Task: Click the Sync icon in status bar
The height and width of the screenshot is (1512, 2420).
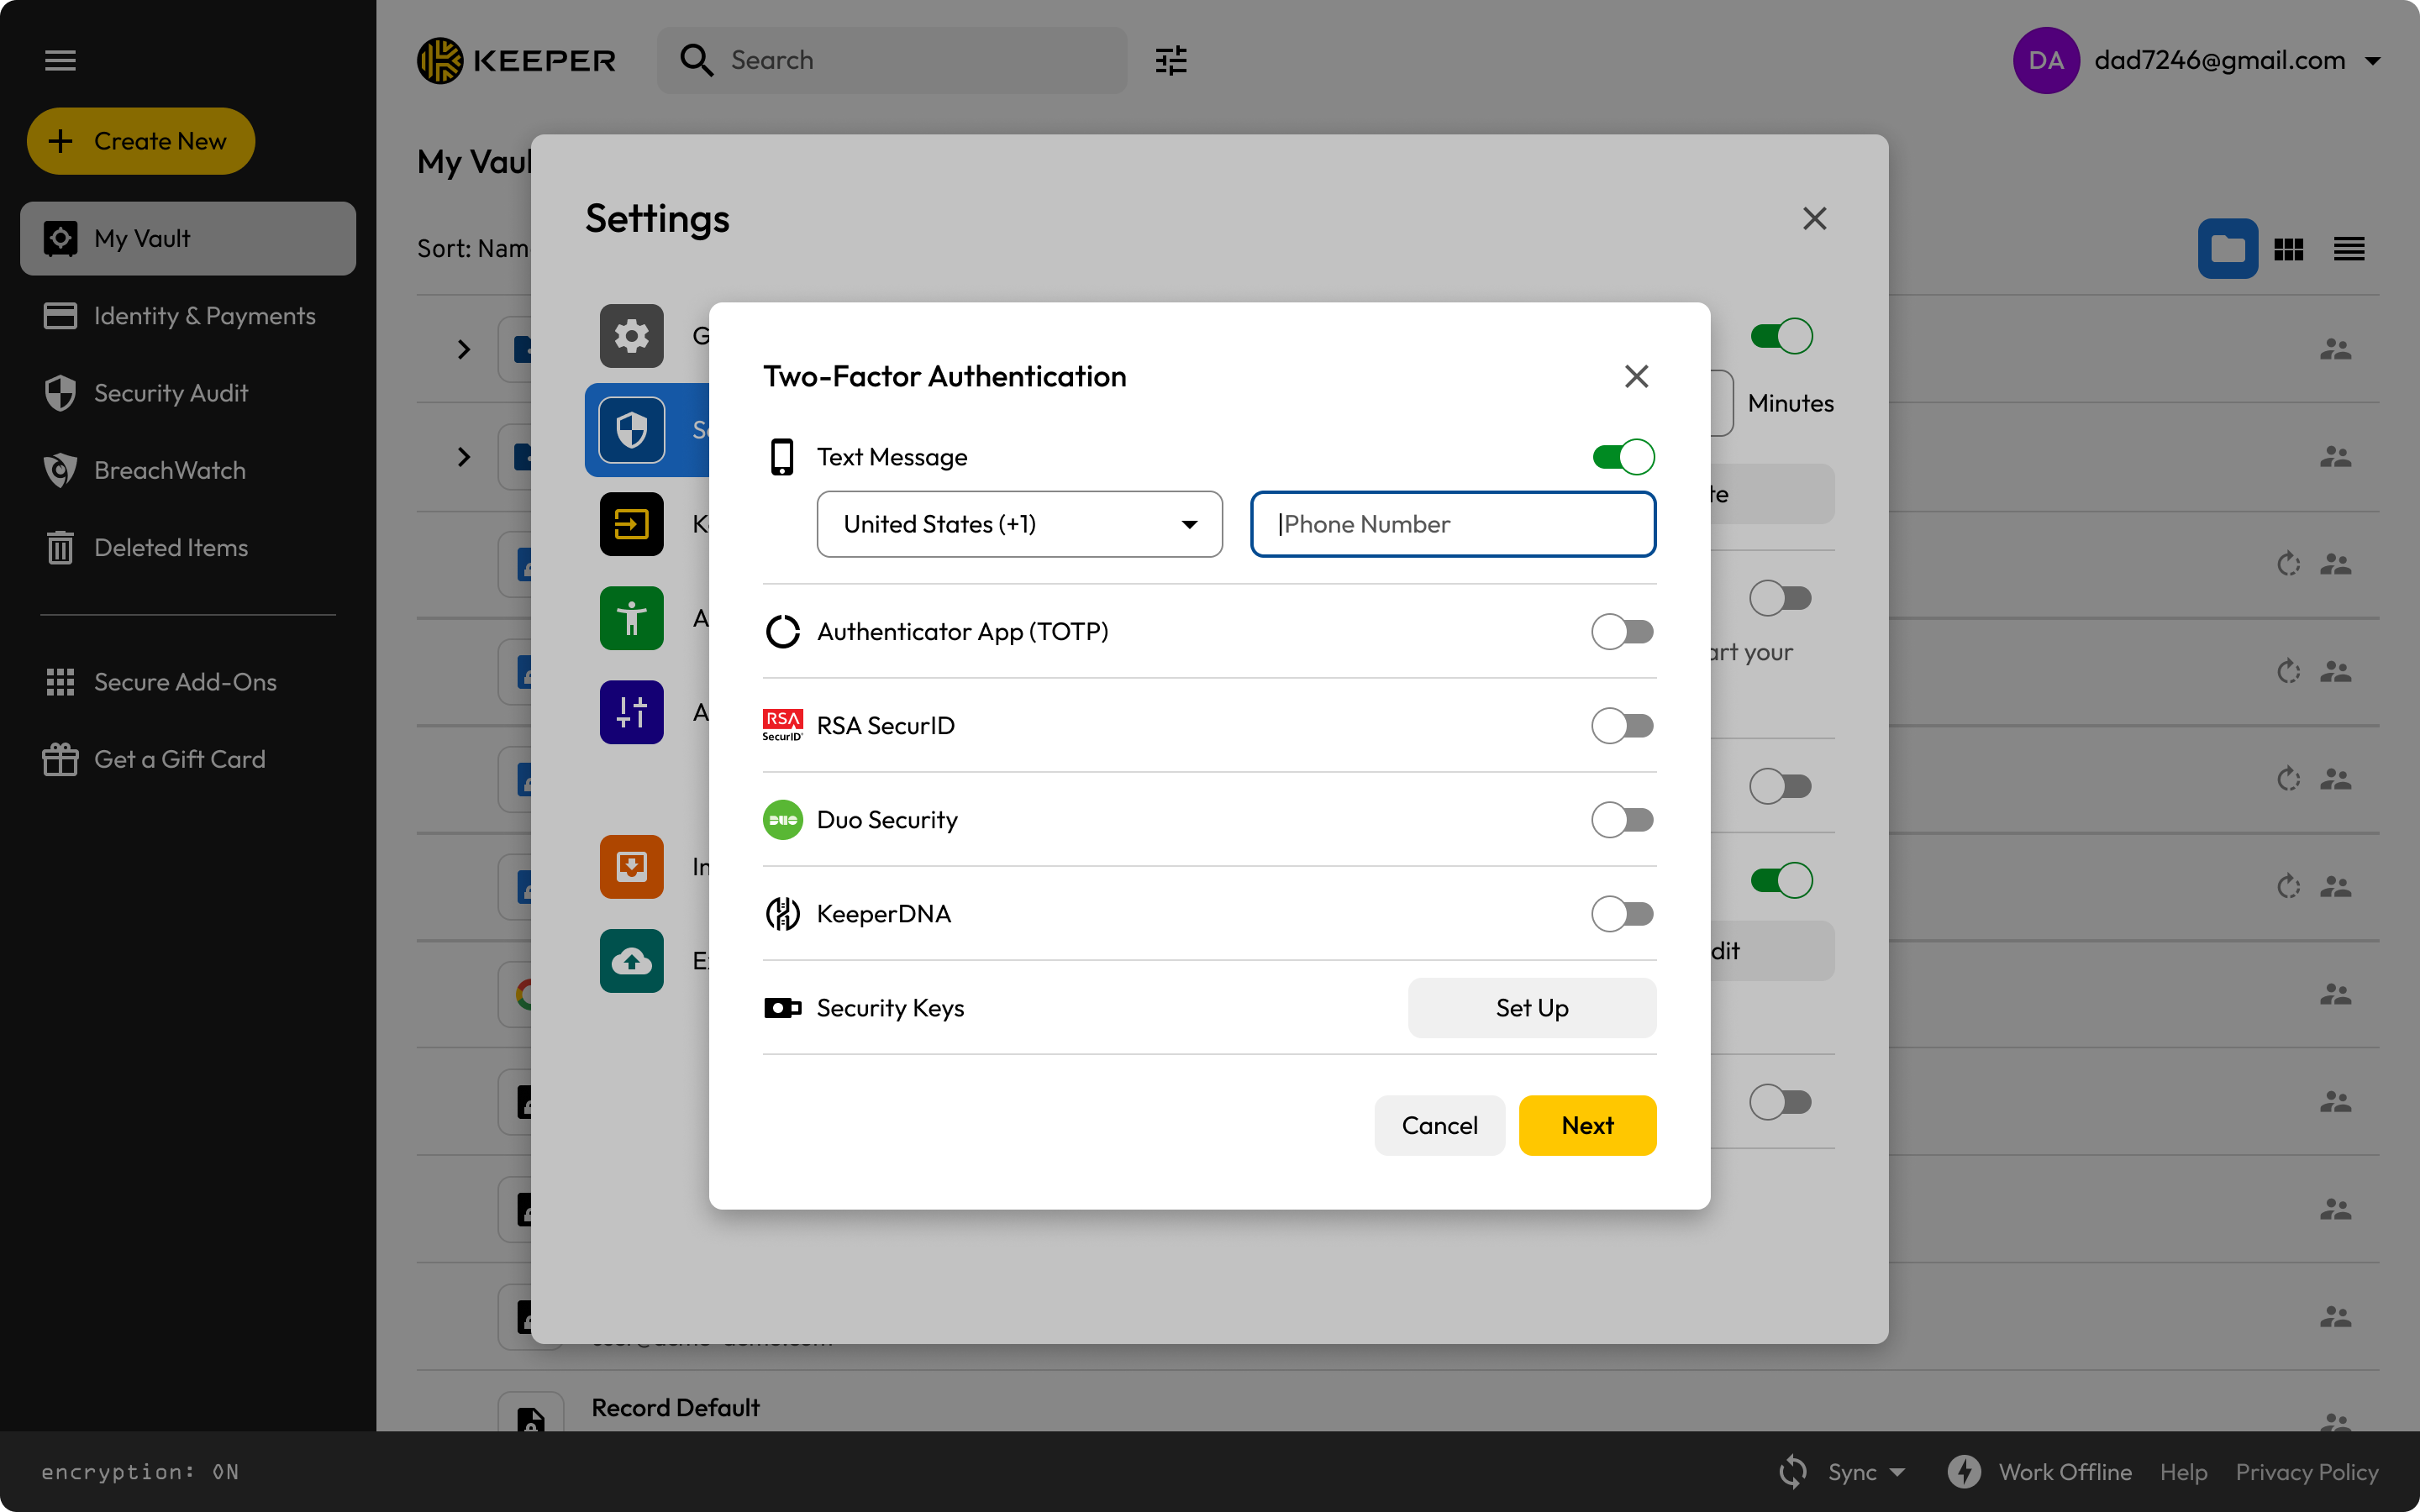Action: click(1792, 1471)
